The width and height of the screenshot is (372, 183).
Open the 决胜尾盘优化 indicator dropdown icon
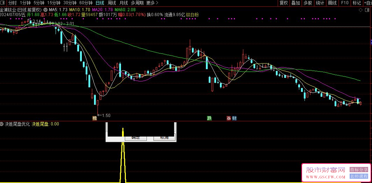coord(2,124)
